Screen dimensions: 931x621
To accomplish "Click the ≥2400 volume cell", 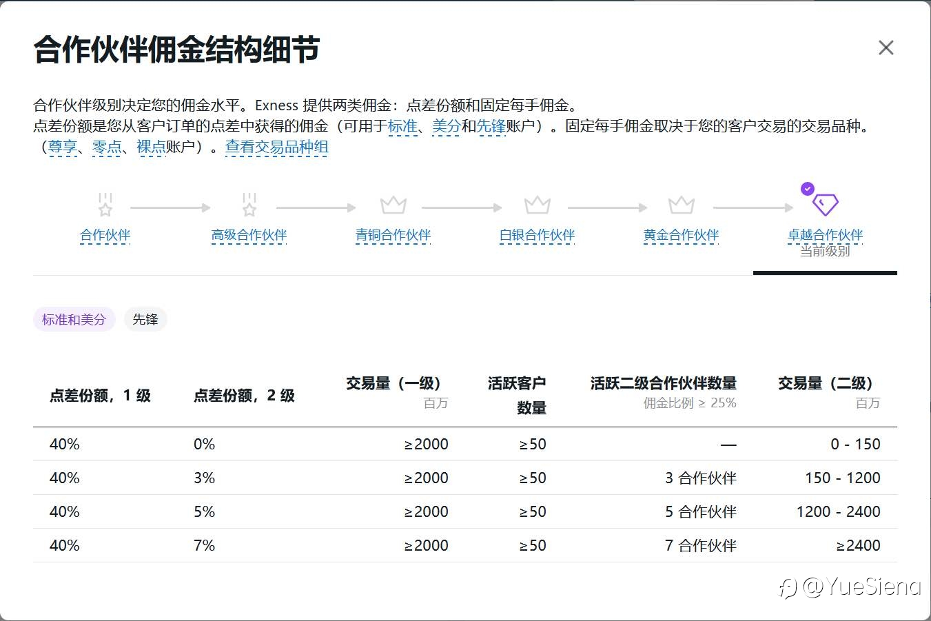I will [x=859, y=545].
